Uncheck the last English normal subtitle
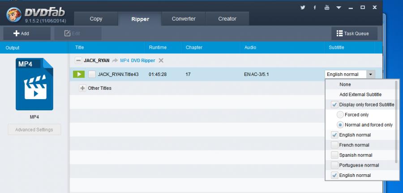Screen dimensions: 403x193 (x=334, y=175)
